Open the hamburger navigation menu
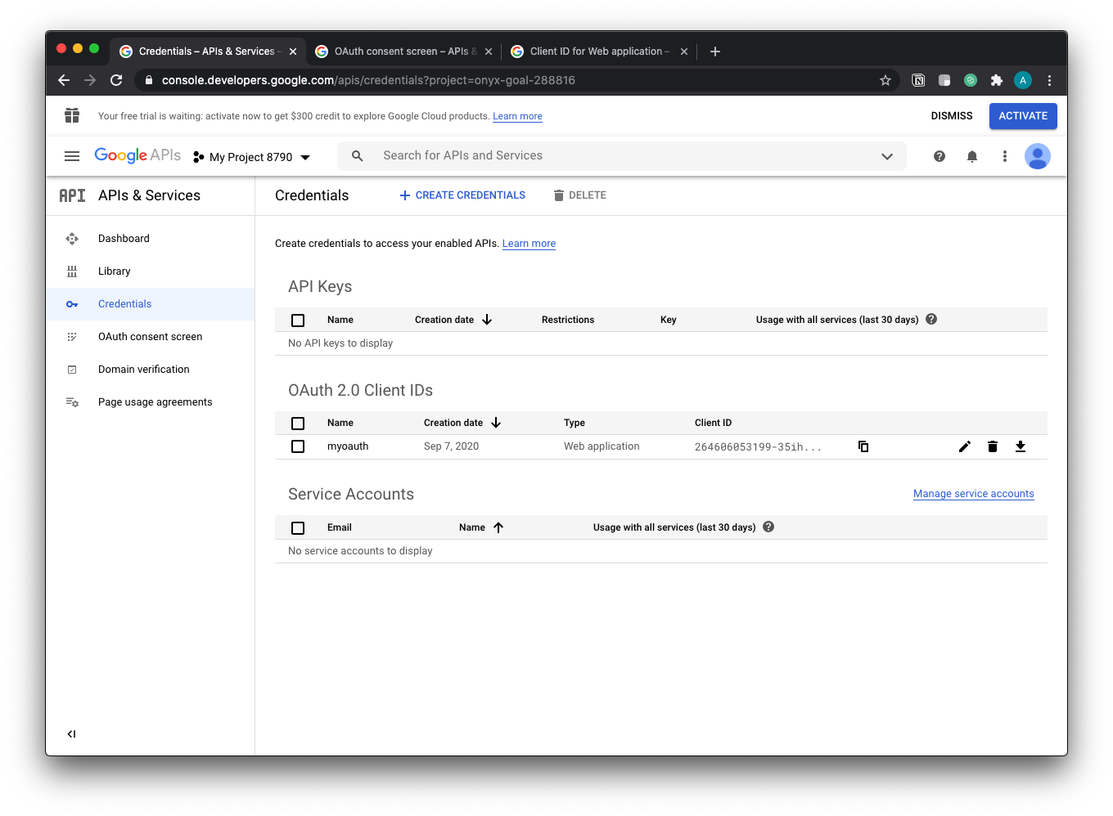The height and width of the screenshot is (816, 1113). click(72, 156)
